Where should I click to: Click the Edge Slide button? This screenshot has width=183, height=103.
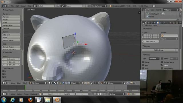[11, 35]
